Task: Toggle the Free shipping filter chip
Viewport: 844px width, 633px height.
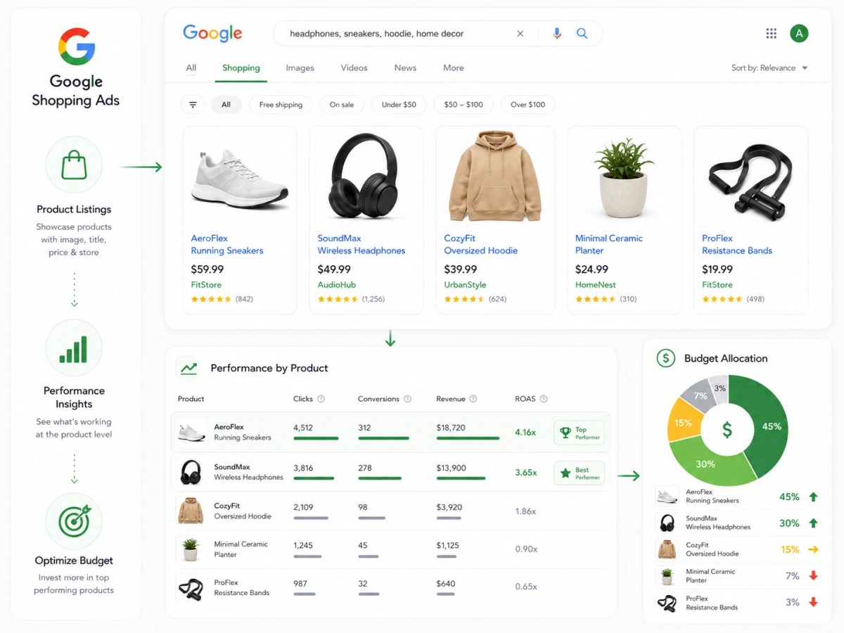Action: (x=281, y=105)
